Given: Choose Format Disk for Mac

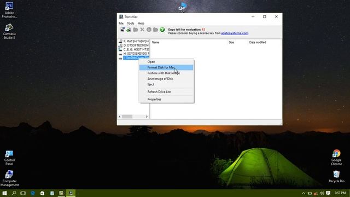Looking at the screenshot, I should [166, 67].
